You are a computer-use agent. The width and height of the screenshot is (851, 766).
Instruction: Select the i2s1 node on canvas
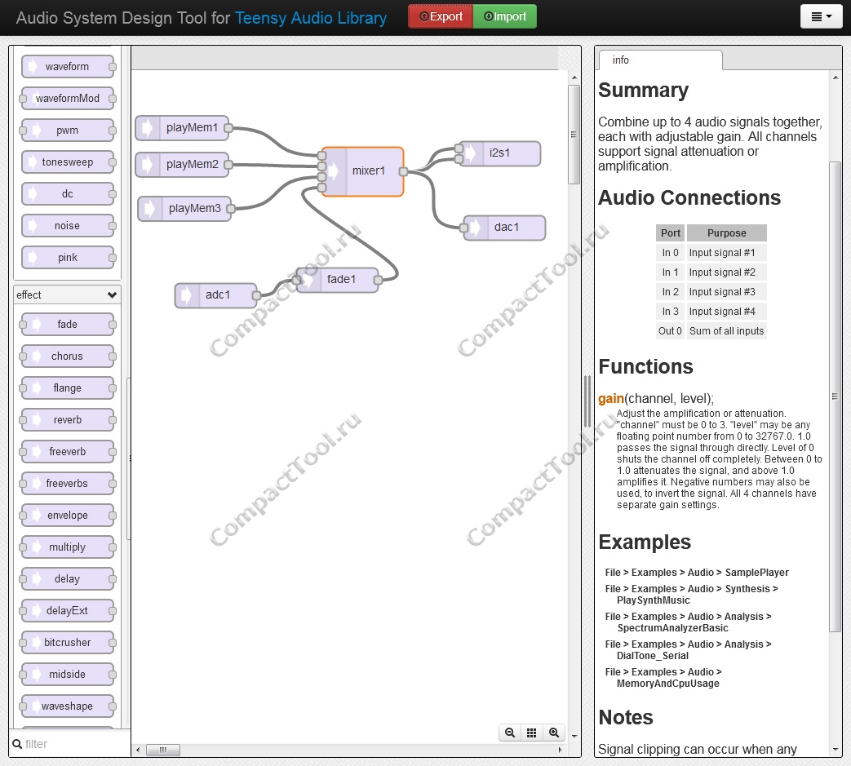point(500,153)
